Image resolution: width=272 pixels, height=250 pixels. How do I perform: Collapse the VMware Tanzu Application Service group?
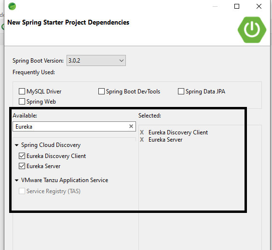pos(17,180)
